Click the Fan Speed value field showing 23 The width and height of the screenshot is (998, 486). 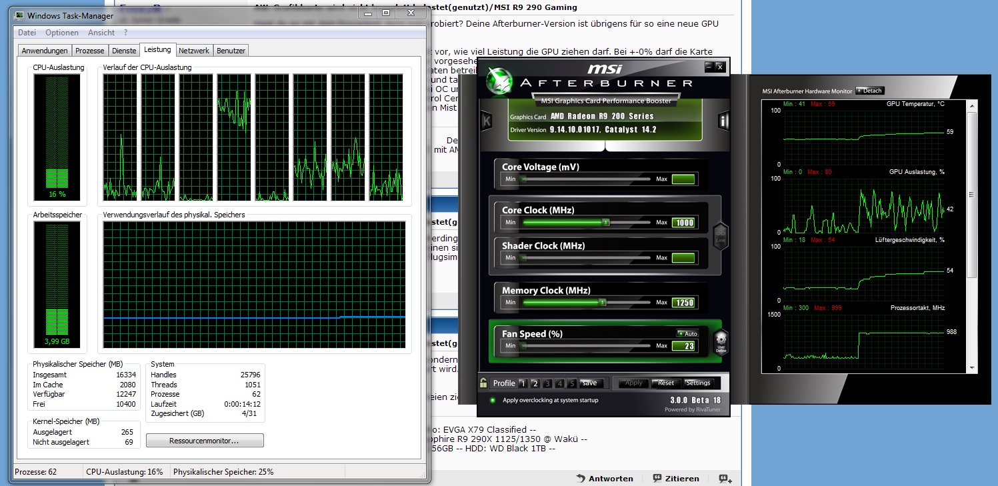click(683, 346)
